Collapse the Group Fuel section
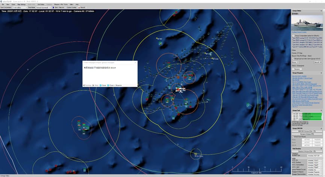The width and height of the screenshot is (325, 177). [322, 110]
